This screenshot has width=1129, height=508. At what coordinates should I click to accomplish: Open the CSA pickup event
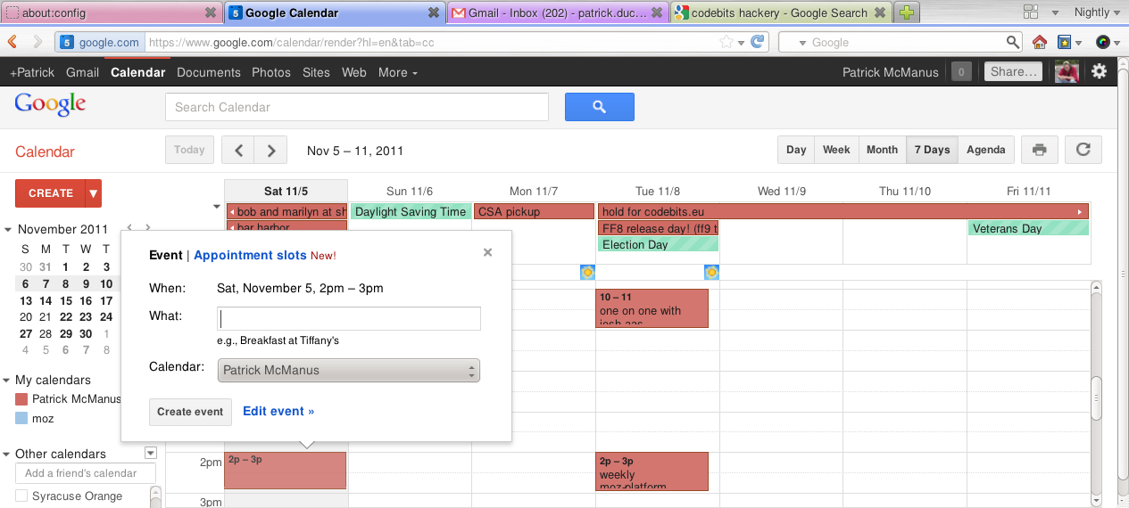534,211
